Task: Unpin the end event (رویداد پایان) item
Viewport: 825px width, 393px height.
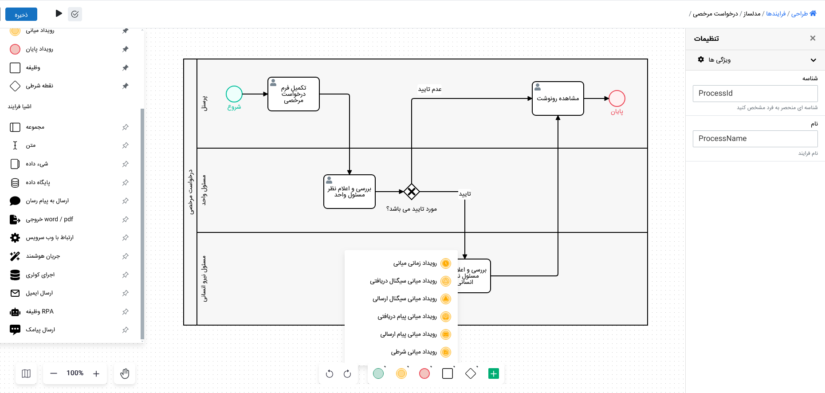Action: 126,49
